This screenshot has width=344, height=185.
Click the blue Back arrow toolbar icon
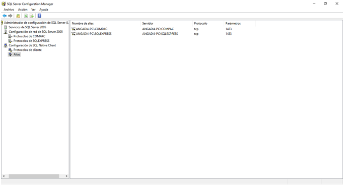(5, 16)
